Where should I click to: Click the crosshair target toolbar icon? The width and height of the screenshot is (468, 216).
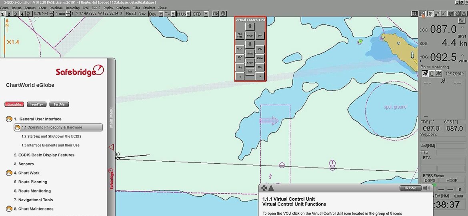[430, 14]
